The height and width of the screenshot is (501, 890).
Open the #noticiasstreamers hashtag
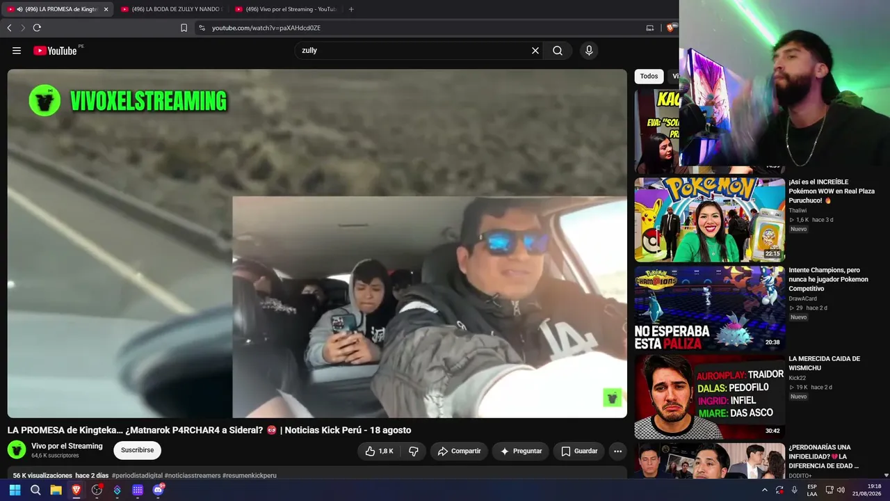[x=193, y=476]
